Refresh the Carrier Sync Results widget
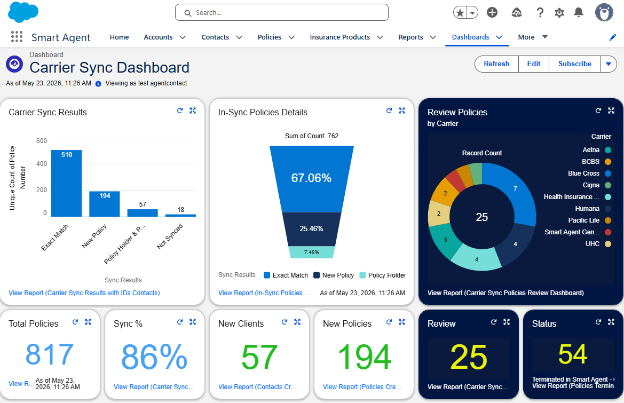The width and height of the screenshot is (624, 403). coord(180,110)
